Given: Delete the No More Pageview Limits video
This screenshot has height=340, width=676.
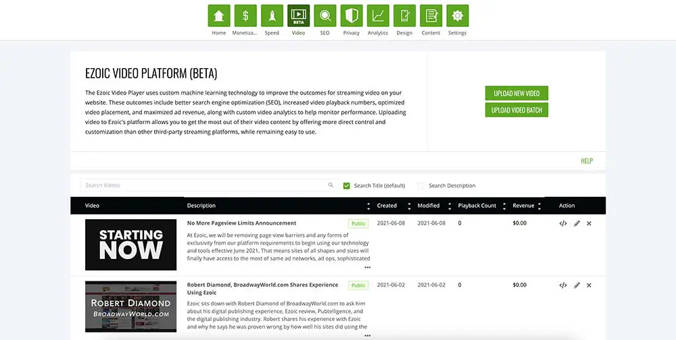Looking at the screenshot, I should (589, 223).
